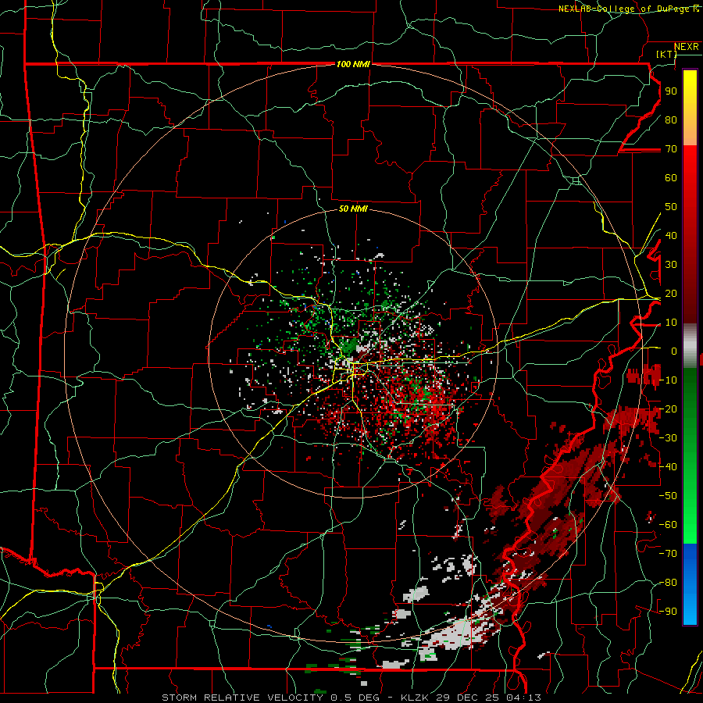Screen dimensions: 703x703
Task: Click the KT units label above the legend
Action: 667,54
